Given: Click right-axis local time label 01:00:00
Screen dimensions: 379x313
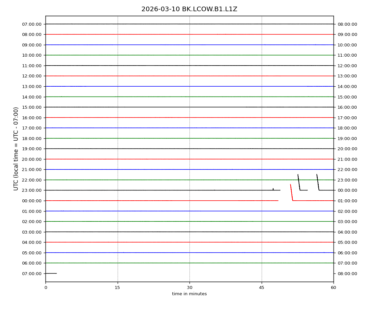Looking at the screenshot, I should (347, 201).
